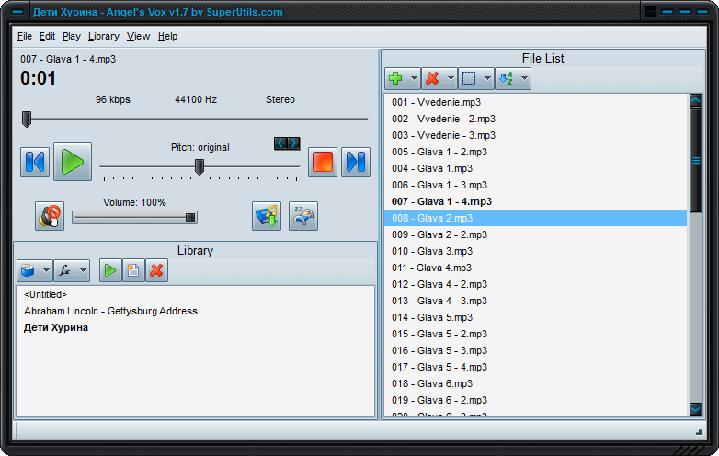Select 011 - Glava 4.mp3
Image resolution: width=719 pixels, height=456 pixels.
(x=535, y=268)
